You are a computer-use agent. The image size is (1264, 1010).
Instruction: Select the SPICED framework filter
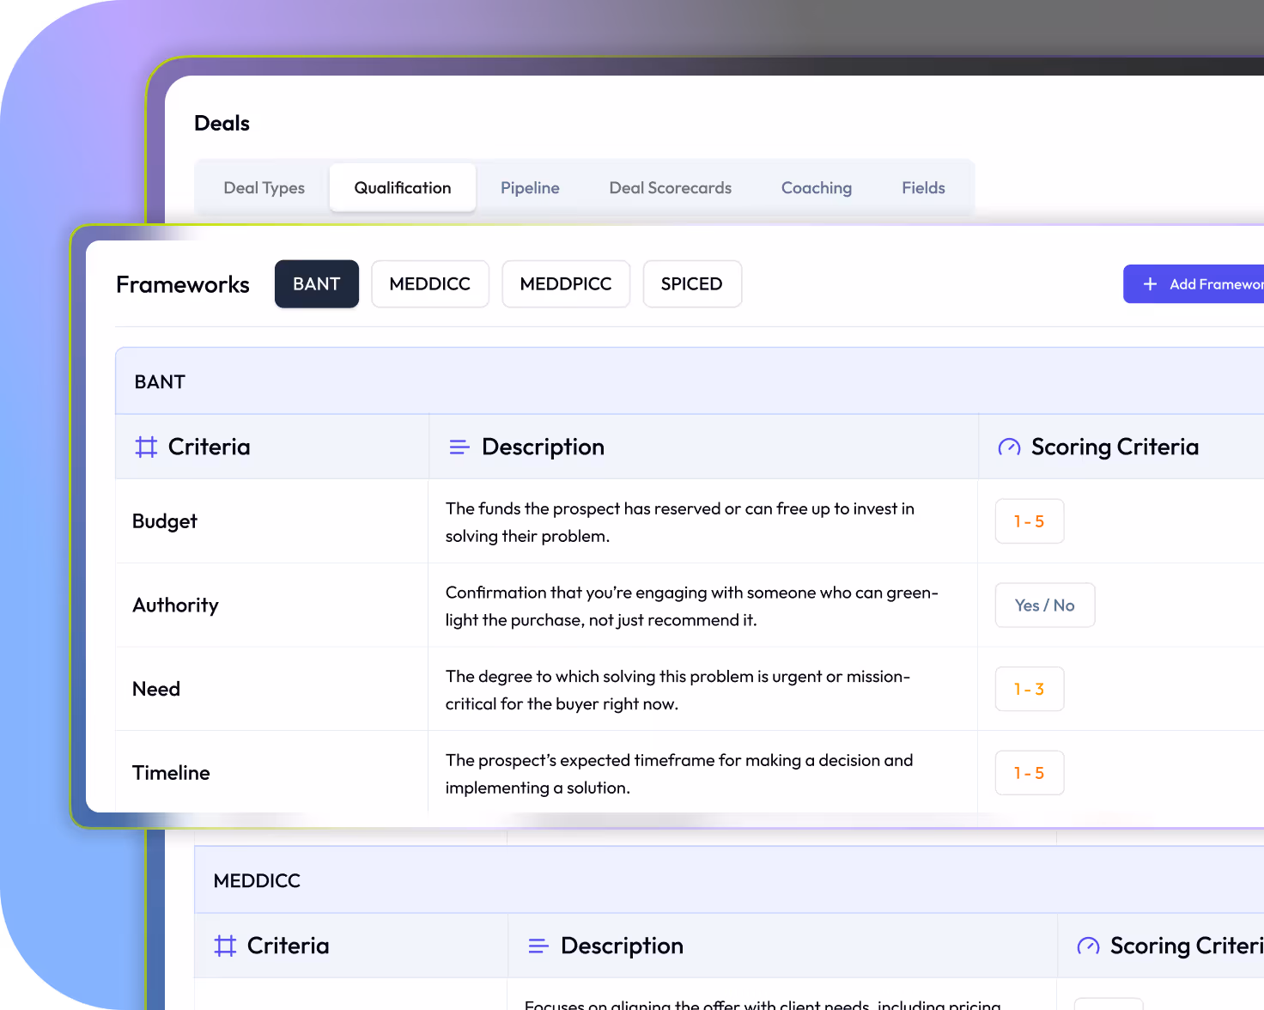tap(692, 283)
